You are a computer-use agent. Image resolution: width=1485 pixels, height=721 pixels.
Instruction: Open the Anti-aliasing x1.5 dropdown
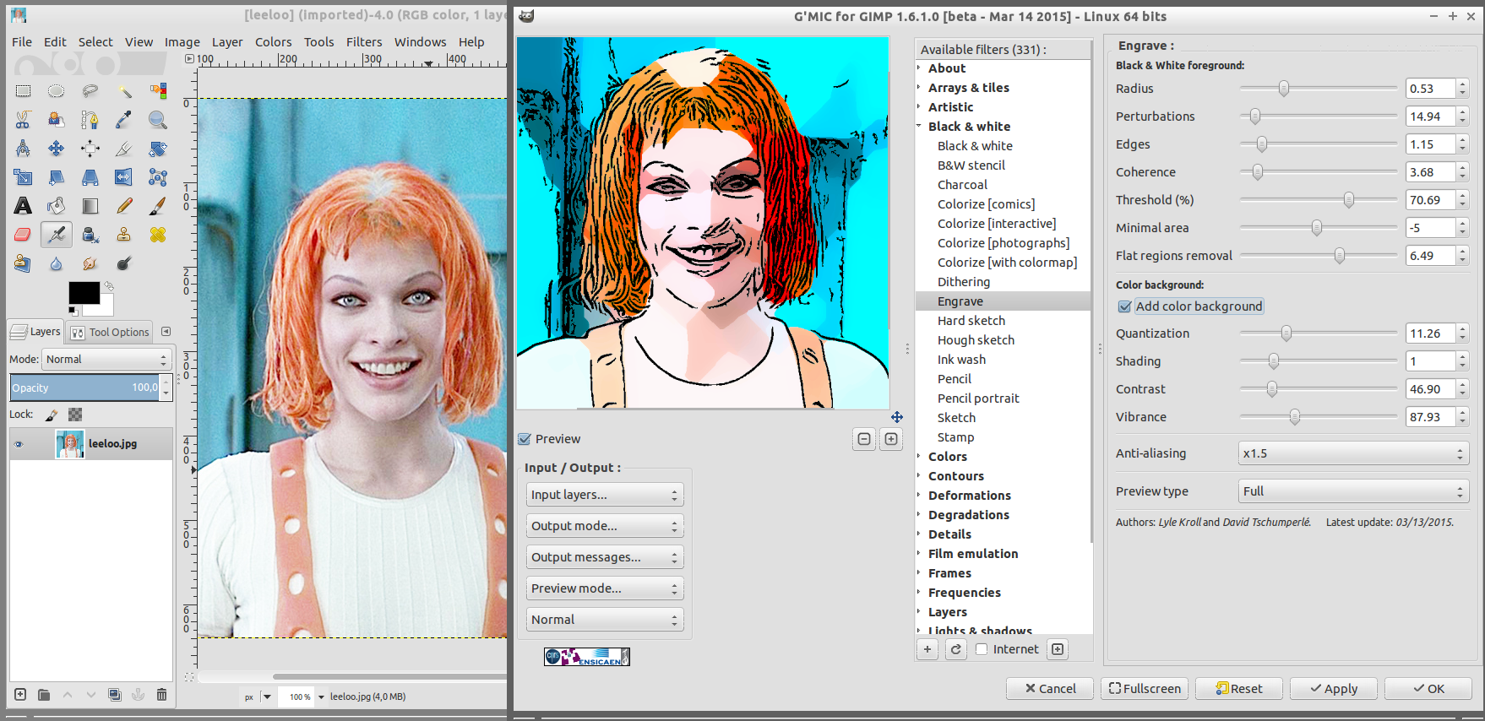pos(1353,453)
